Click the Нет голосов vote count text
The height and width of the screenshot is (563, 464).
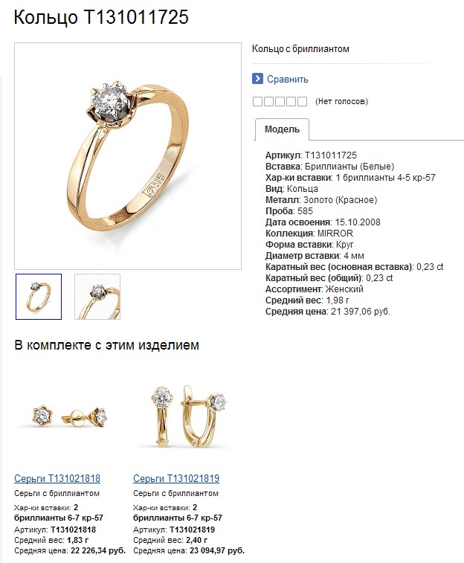(341, 102)
